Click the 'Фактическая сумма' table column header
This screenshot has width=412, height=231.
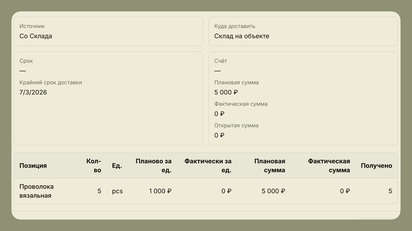coord(329,166)
